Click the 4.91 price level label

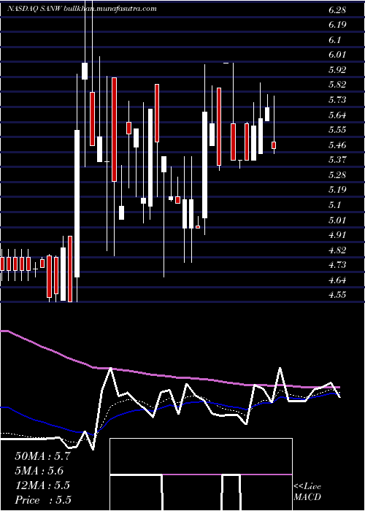coord(337,235)
